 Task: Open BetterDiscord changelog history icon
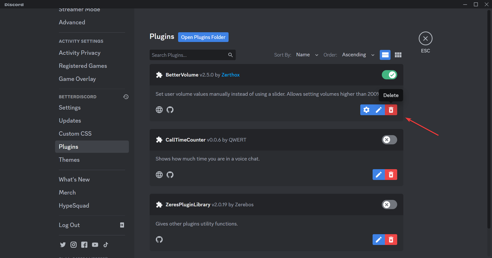[x=126, y=97]
